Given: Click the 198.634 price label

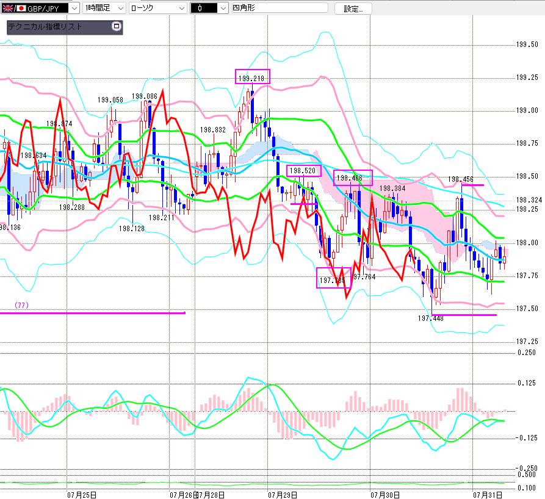Looking at the screenshot, I should pyautogui.click(x=34, y=156).
